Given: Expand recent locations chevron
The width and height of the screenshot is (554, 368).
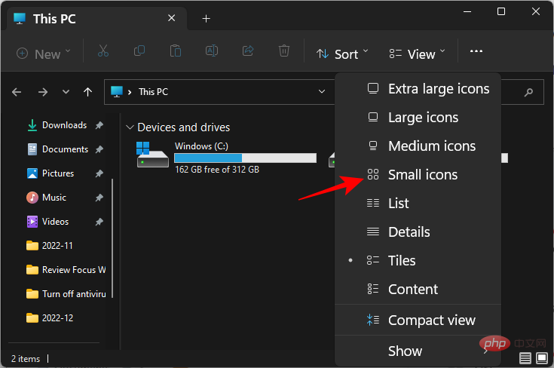Looking at the screenshot, I should pos(66,92).
